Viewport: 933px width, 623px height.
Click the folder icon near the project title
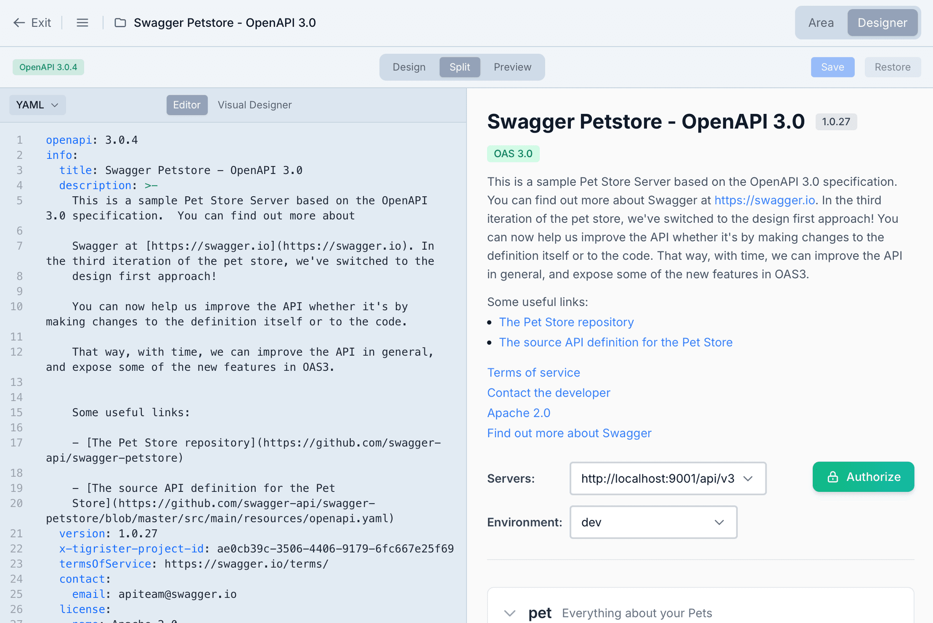point(120,22)
